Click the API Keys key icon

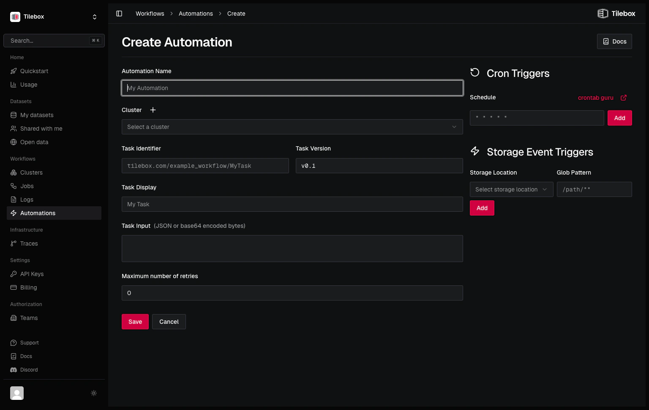[14, 274]
